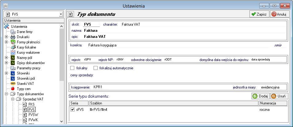Click the Formy płatności icon
The width and height of the screenshot is (293, 127).
click(x=13, y=42)
